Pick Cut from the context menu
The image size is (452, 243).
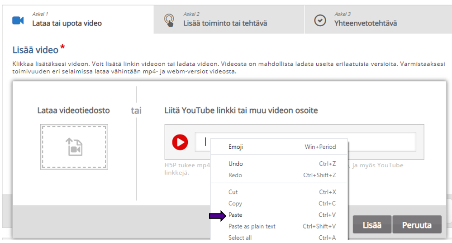pyautogui.click(x=233, y=192)
